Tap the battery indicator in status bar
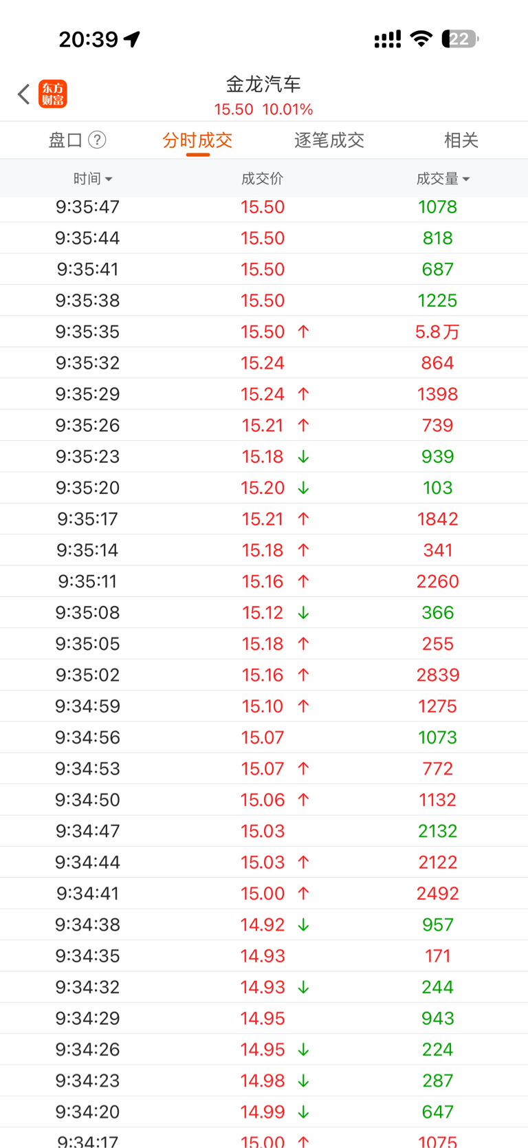This screenshot has width=528, height=1148. point(460,39)
